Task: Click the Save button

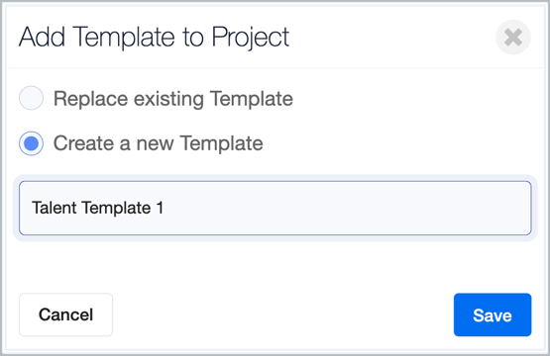Action: pyautogui.click(x=493, y=314)
